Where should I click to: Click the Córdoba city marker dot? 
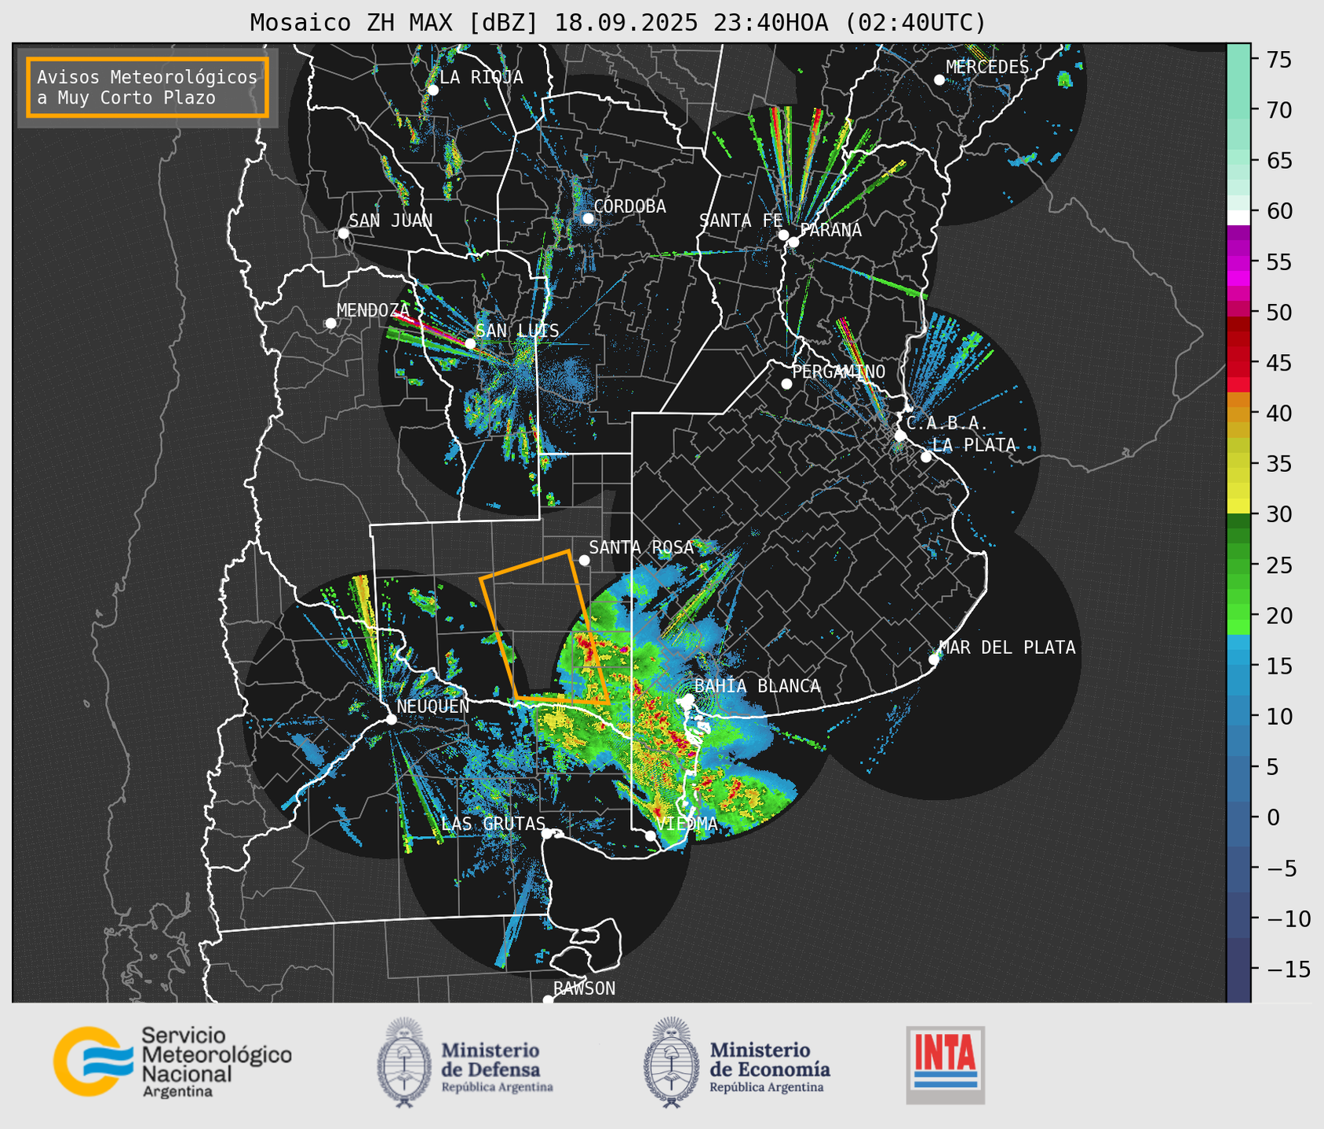click(x=588, y=218)
